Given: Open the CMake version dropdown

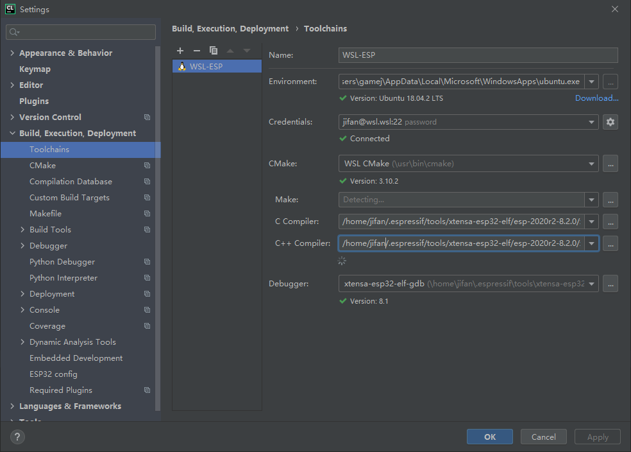Looking at the screenshot, I should point(591,163).
